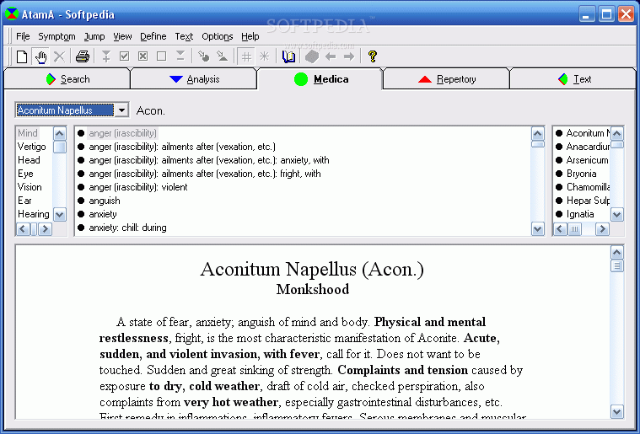Select symptom 'anger (irascibility): violent'
640x434 pixels.
(x=138, y=187)
